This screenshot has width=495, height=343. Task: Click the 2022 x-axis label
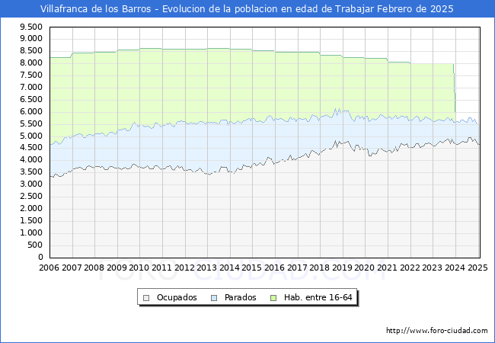410,268
